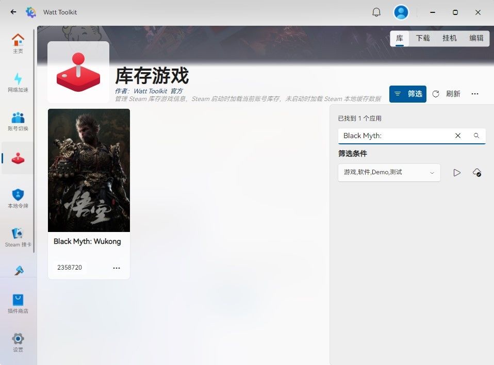
Task: Switch to the 下载 tab
Action: [x=422, y=39]
